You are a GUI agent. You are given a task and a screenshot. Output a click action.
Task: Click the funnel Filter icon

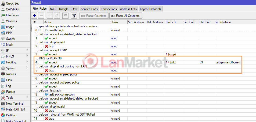74,16
